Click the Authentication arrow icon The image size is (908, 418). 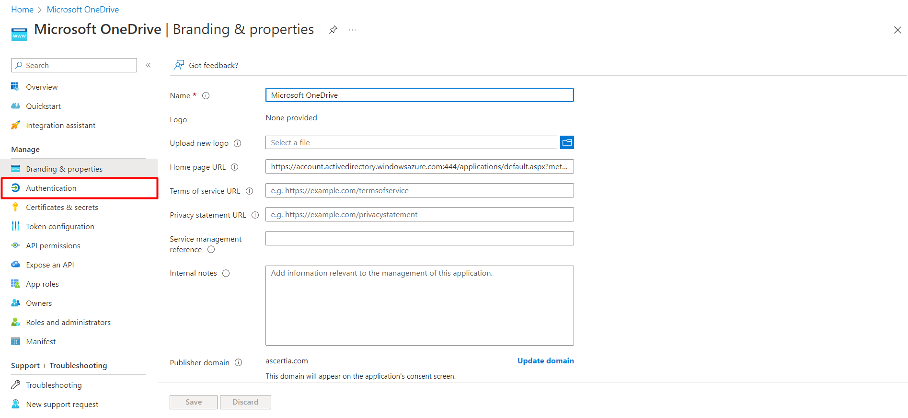15,188
